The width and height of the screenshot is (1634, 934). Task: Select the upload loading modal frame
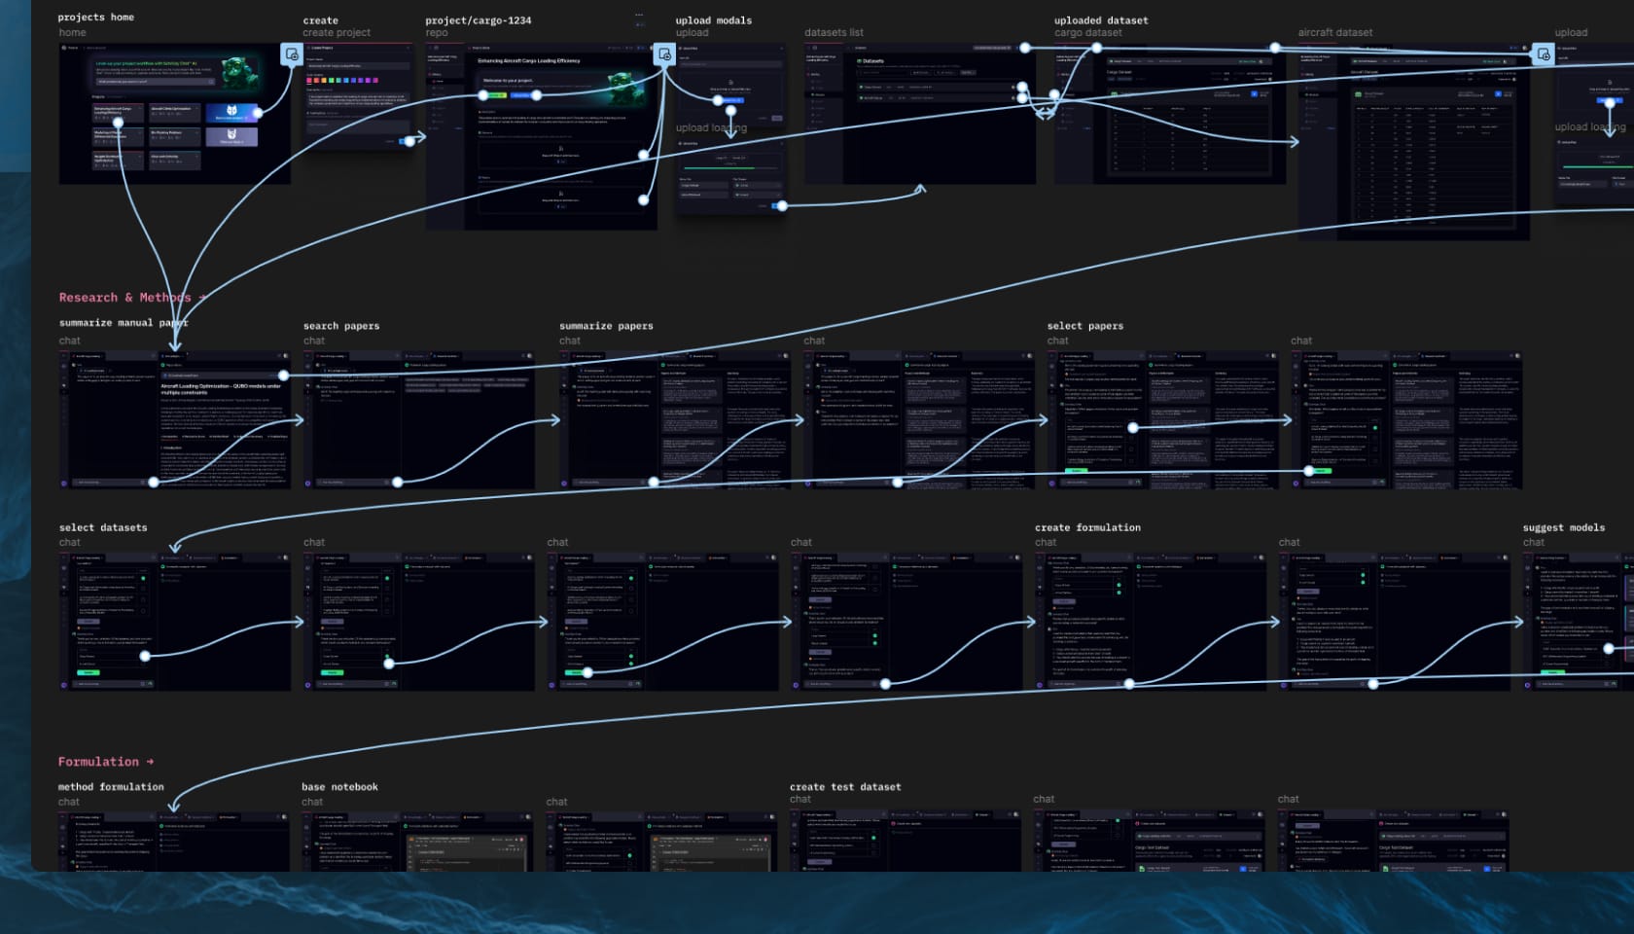coord(730,175)
